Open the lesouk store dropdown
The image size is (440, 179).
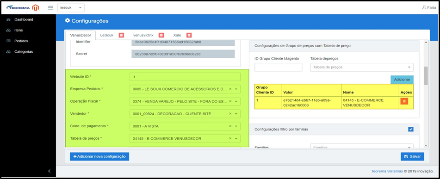pos(71,8)
